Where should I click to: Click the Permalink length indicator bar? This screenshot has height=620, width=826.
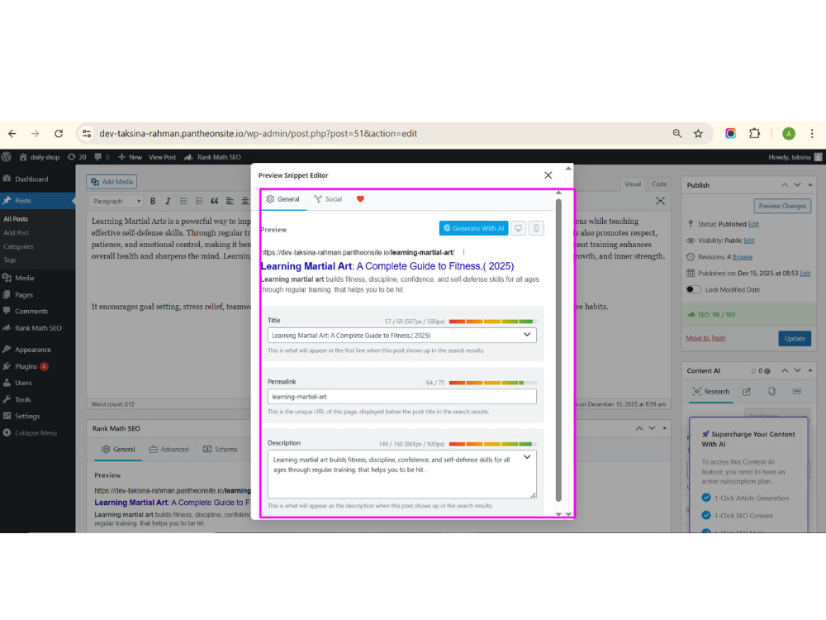(x=492, y=383)
